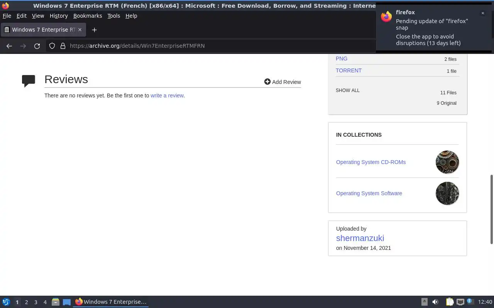Open the Edit menu
The height and width of the screenshot is (308, 494).
click(x=22, y=16)
